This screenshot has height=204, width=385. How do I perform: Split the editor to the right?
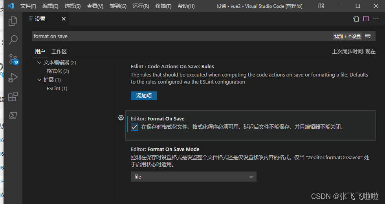pyautogui.click(x=366, y=19)
